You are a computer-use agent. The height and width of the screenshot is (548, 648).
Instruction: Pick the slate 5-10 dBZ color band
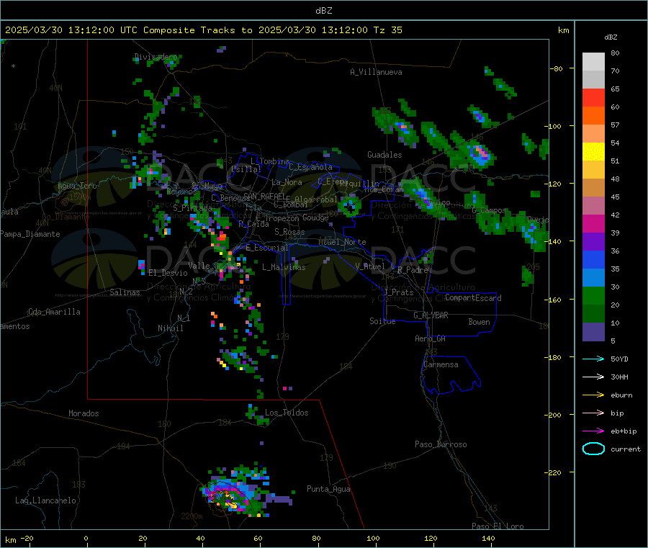[593, 332]
